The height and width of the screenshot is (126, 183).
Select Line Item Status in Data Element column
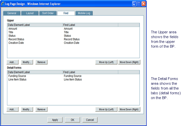point(17,79)
